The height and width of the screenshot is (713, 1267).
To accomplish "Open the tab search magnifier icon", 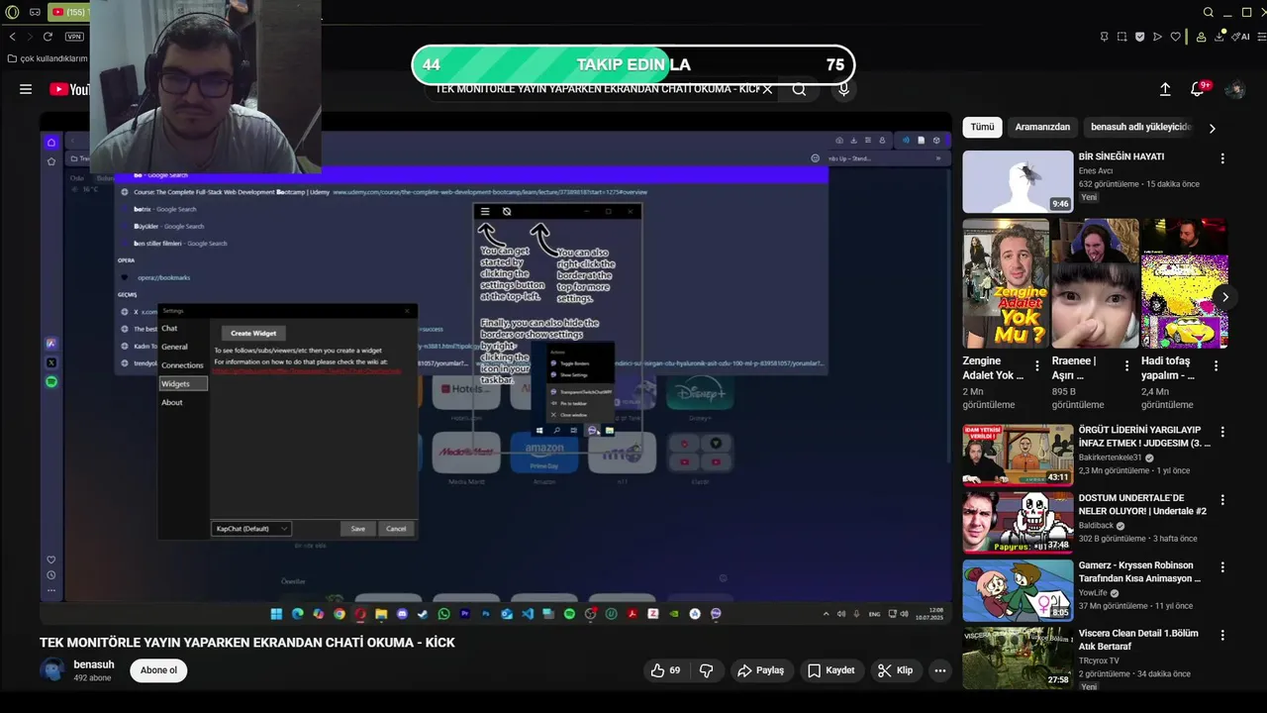I will (x=1209, y=12).
